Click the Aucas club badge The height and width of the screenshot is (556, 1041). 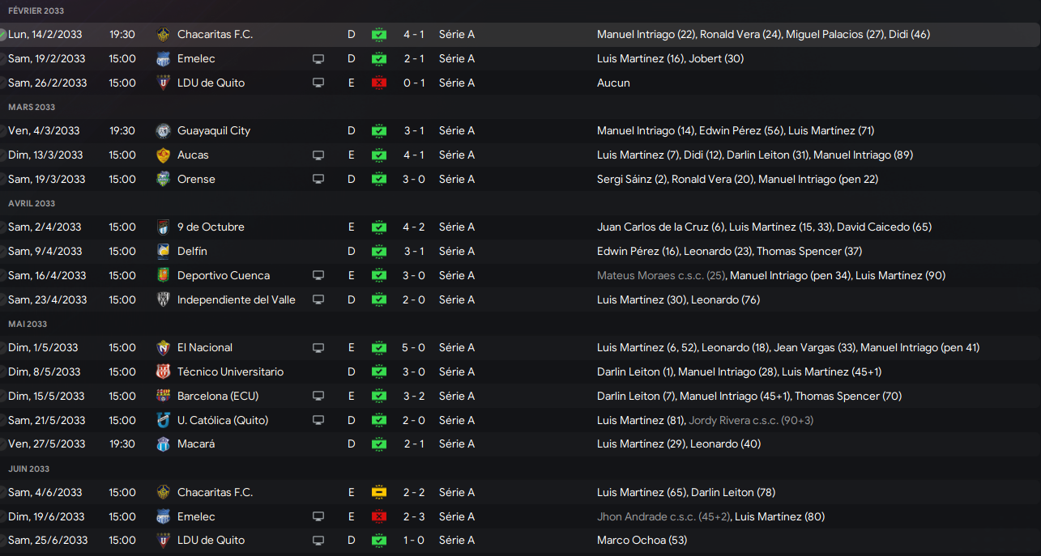pyautogui.click(x=163, y=155)
